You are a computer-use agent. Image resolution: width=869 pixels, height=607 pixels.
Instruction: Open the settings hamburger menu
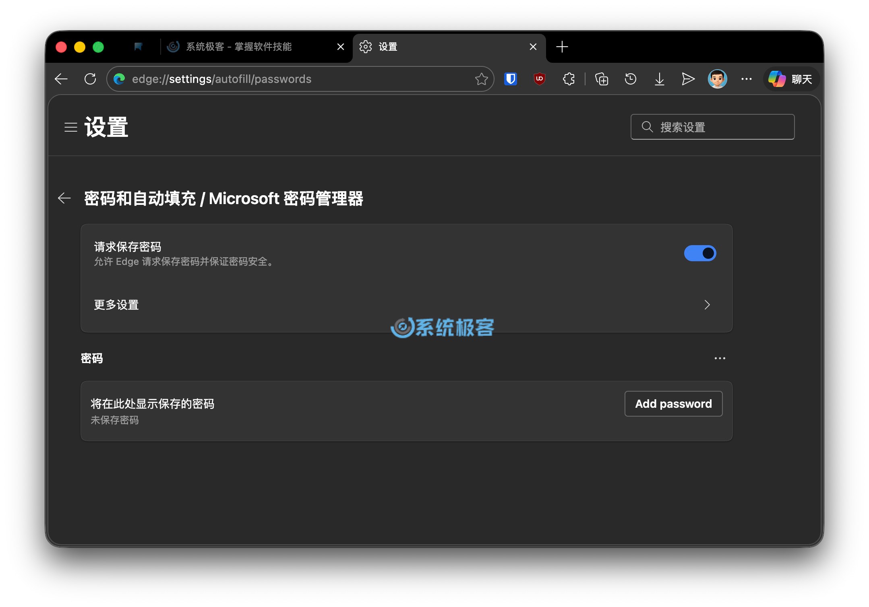click(x=70, y=127)
